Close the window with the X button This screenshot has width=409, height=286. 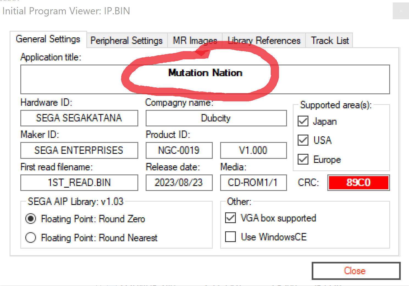tap(401, 11)
